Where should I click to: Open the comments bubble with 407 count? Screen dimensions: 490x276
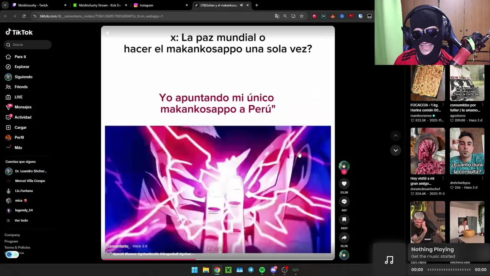coord(344,202)
